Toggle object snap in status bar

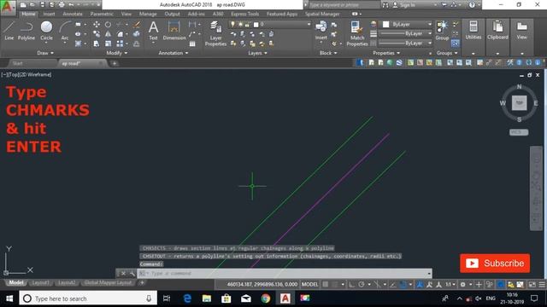click(403, 284)
